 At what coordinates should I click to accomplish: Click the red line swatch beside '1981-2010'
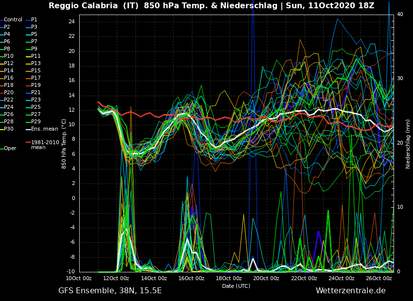28,142
